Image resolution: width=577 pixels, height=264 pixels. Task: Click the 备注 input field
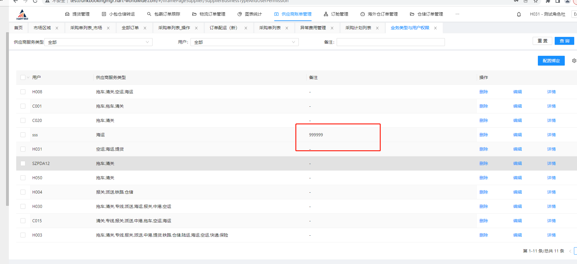pyautogui.click(x=390, y=42)
